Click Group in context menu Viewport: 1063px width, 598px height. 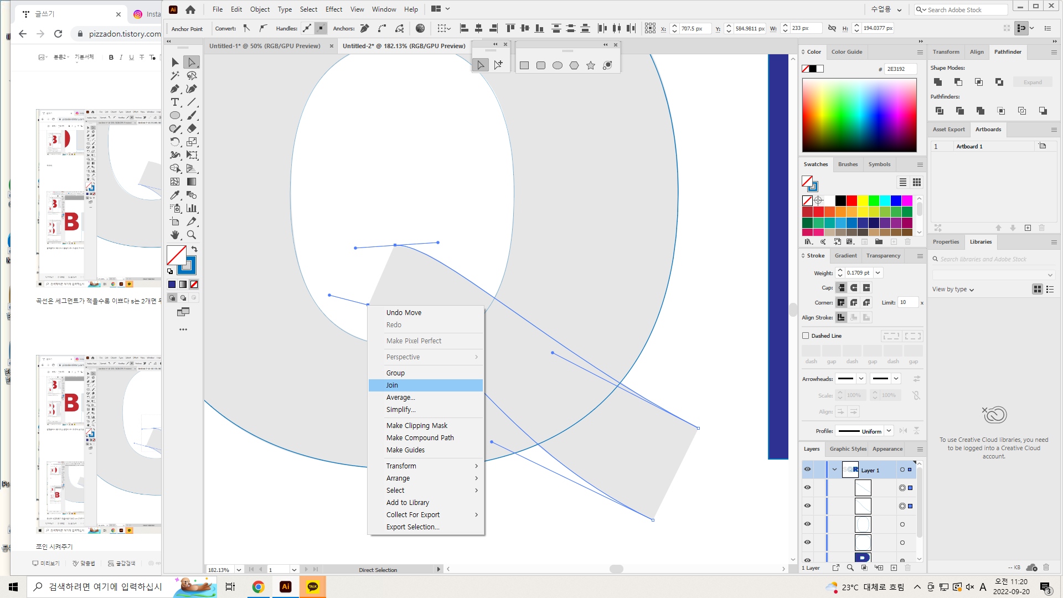425,373
